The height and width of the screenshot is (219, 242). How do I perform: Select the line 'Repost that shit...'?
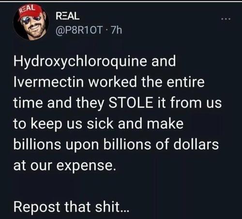(71, 207)
